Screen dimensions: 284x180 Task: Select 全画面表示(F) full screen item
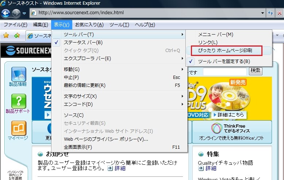[x=119, y=147]
